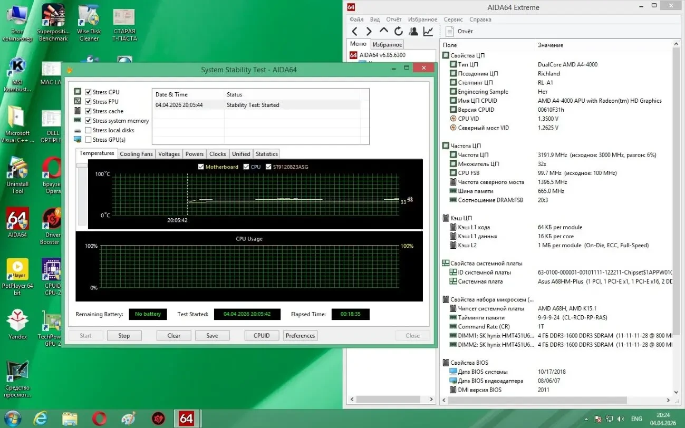Switch to the Statistics tab

coord(266,154)
